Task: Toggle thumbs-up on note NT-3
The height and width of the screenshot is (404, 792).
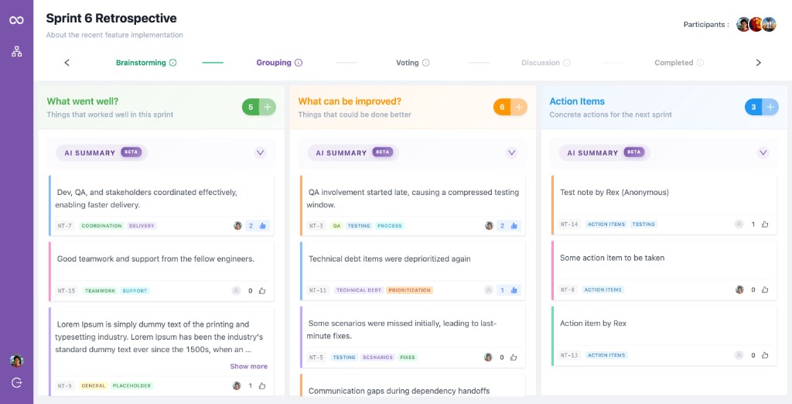Action: (514, 226)
